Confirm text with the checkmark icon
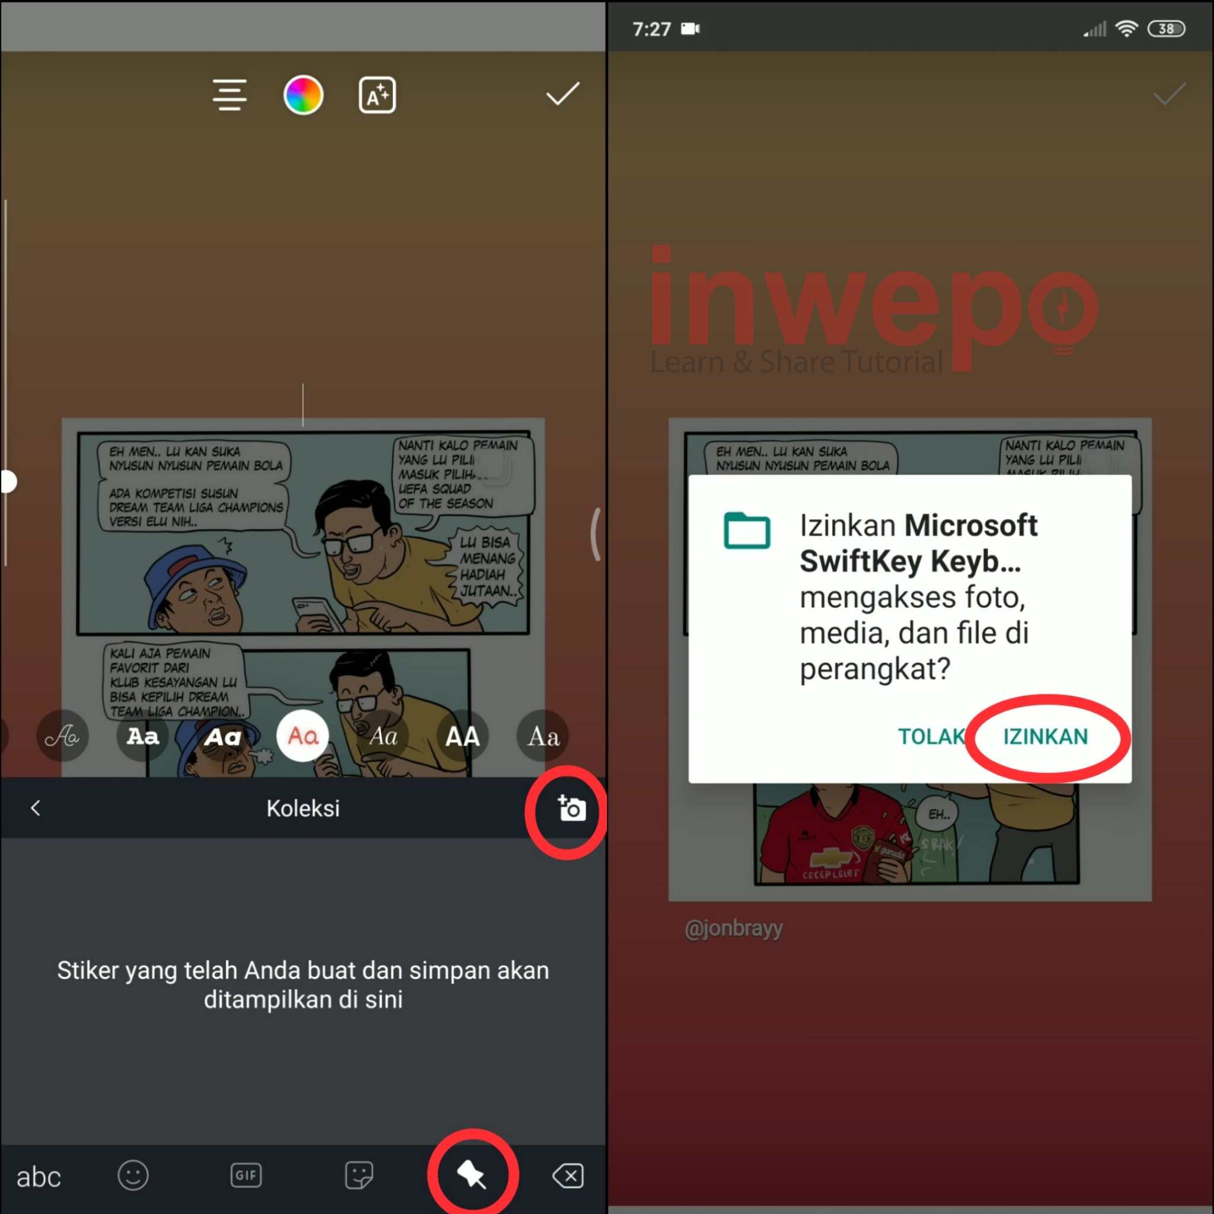The width and height of the screenshot is (1214, 1214). click(x=562, y=94)
